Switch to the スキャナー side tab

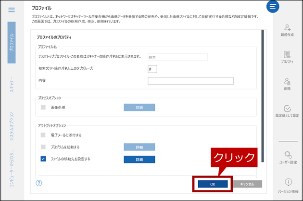[x=12, y=85]
